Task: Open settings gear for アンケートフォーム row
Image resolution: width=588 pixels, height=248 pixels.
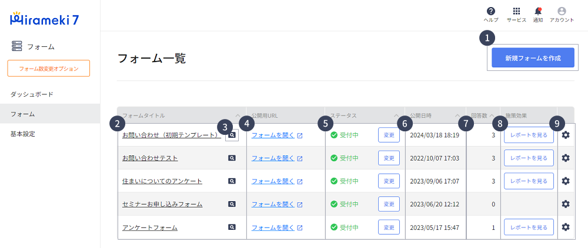Action: pos(566,227)
